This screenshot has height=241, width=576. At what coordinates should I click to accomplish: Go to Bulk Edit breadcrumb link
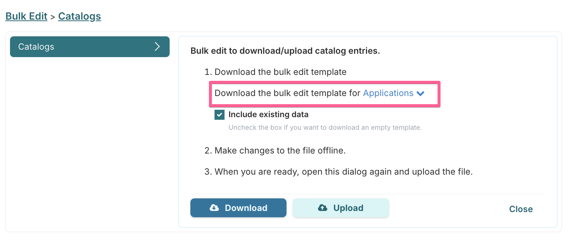(x=26, y=16)
